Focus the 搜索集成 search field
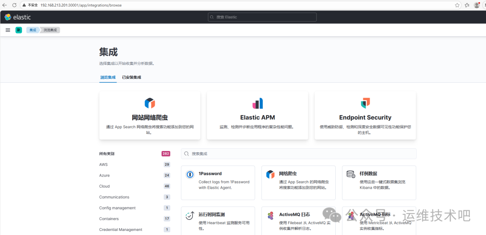 pyautogui.click(x=299, y=154)
